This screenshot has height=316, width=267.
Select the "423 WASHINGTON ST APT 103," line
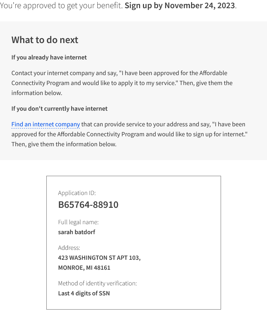99,258
